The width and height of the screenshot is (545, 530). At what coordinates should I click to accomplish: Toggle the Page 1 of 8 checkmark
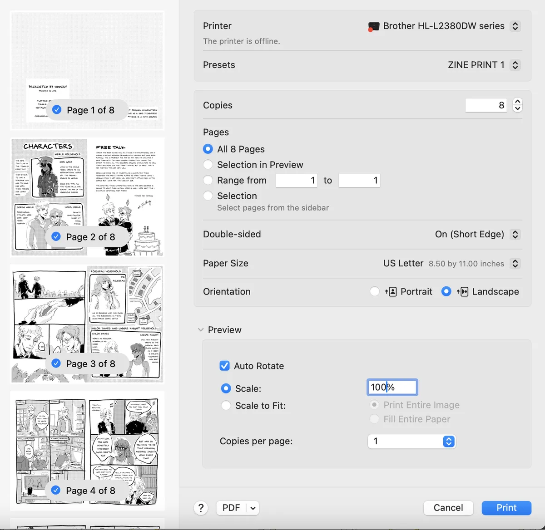pyautogui.click(x=57, y=110)
